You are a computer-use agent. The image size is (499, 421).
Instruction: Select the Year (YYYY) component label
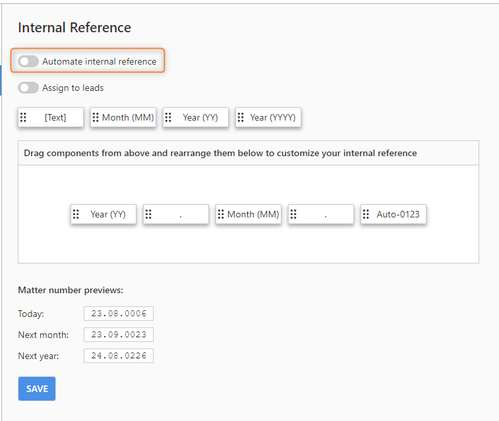(273, 118)
